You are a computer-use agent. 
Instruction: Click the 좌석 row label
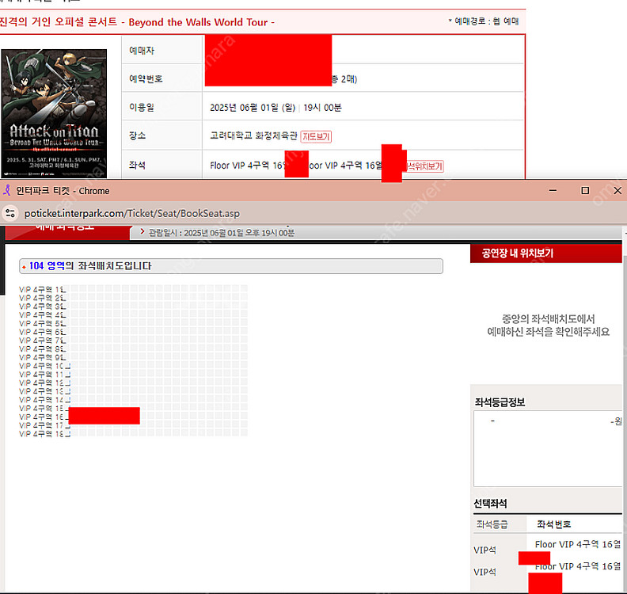point(138,166)
